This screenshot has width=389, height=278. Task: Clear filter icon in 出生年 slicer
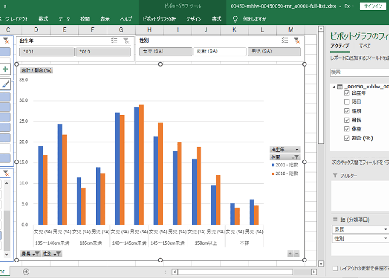coord(127,41)
